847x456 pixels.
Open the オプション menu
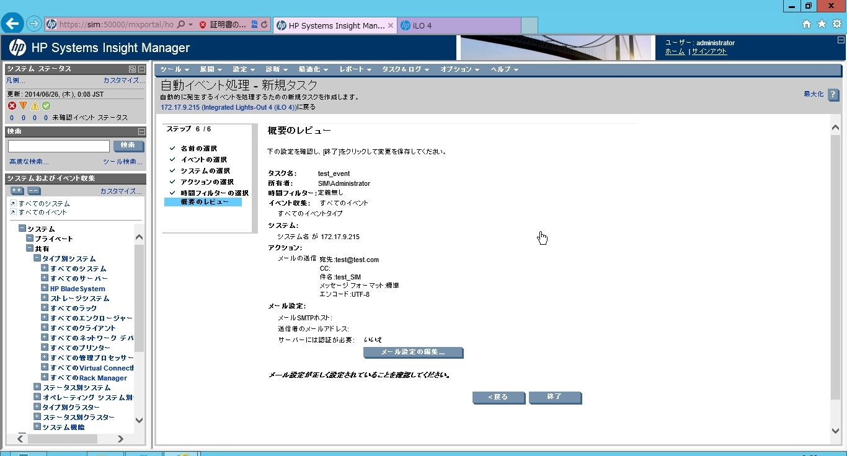(x=460, y=69)
